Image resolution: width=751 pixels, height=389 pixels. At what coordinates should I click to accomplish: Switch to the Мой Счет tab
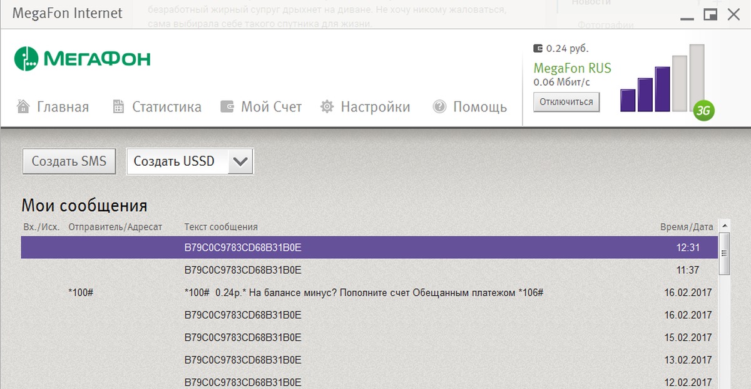coord(271,107)
